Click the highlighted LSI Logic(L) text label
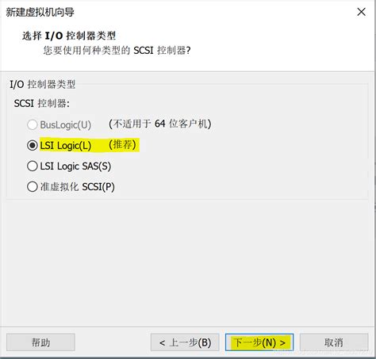This screenshot has height=359, width=376. (66, 146)
